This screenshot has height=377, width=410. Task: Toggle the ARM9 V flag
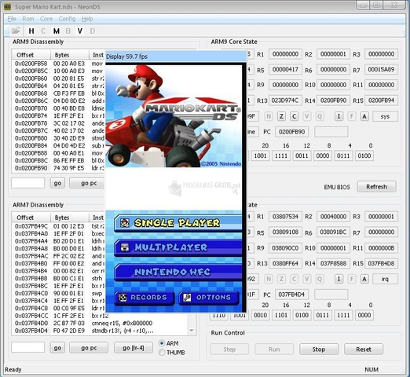pos(306,116)
